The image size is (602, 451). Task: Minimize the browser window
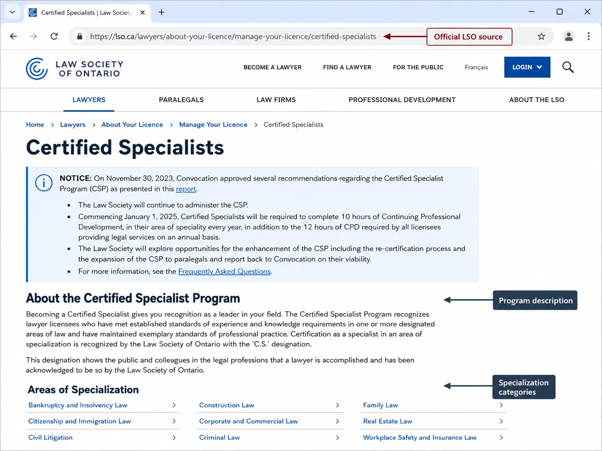531,12
